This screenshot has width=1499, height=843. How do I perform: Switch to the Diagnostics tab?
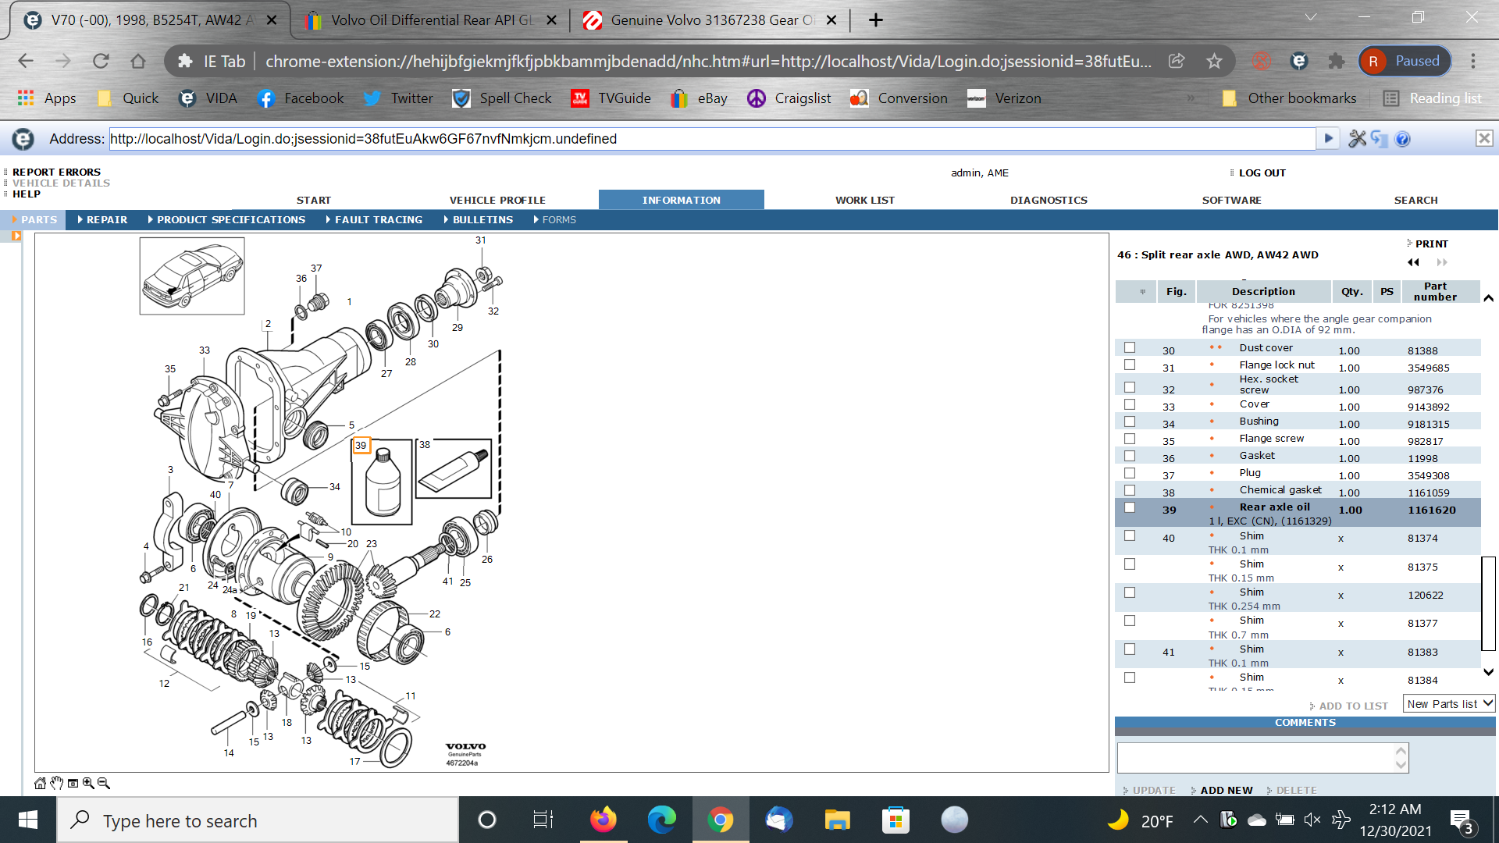[1049, 201]
